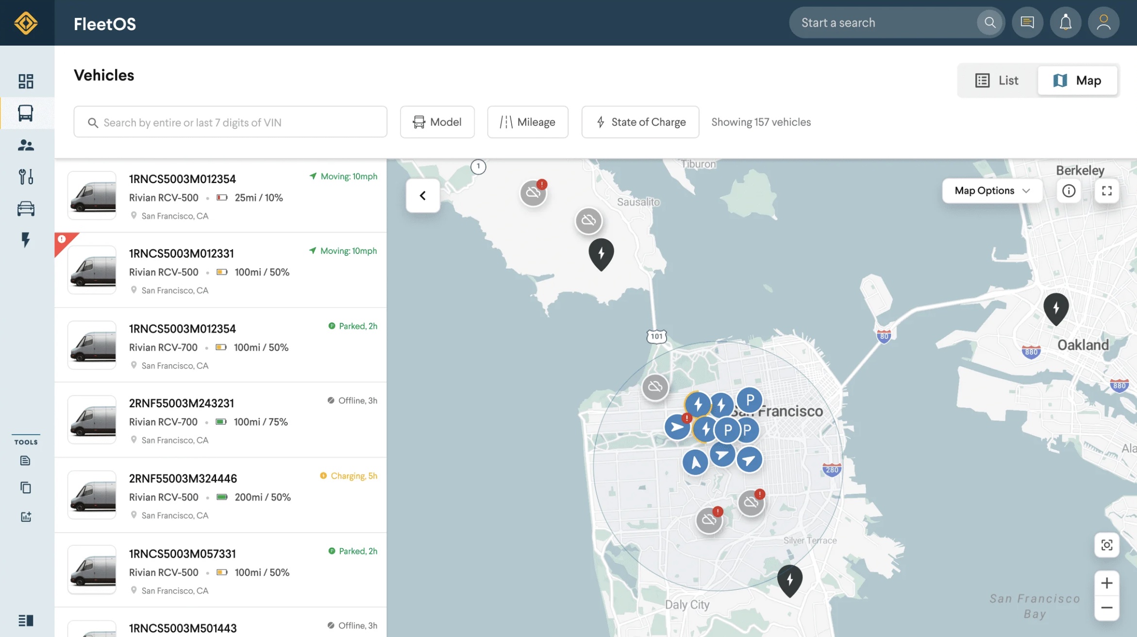Image resolution: width=1137 pixels, height=637 pixels.
Task: Switch to Map view tab
Action: point(1077,81)
